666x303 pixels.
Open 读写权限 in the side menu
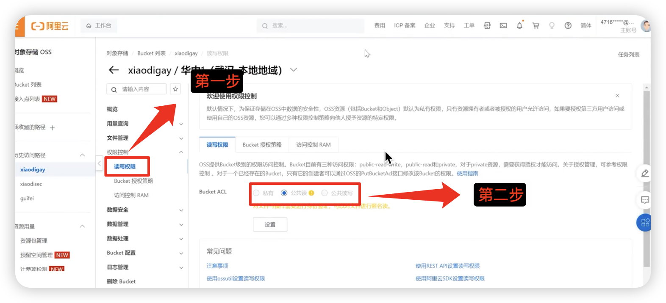point(125,167)
